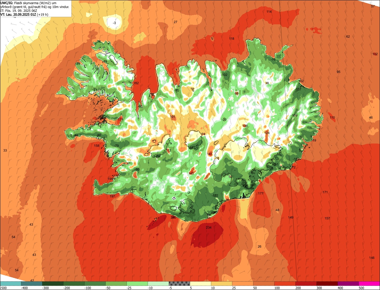Click the map value '68'
Screen dimensions: 380x290
pyautogui.click(x=237, y=93)
